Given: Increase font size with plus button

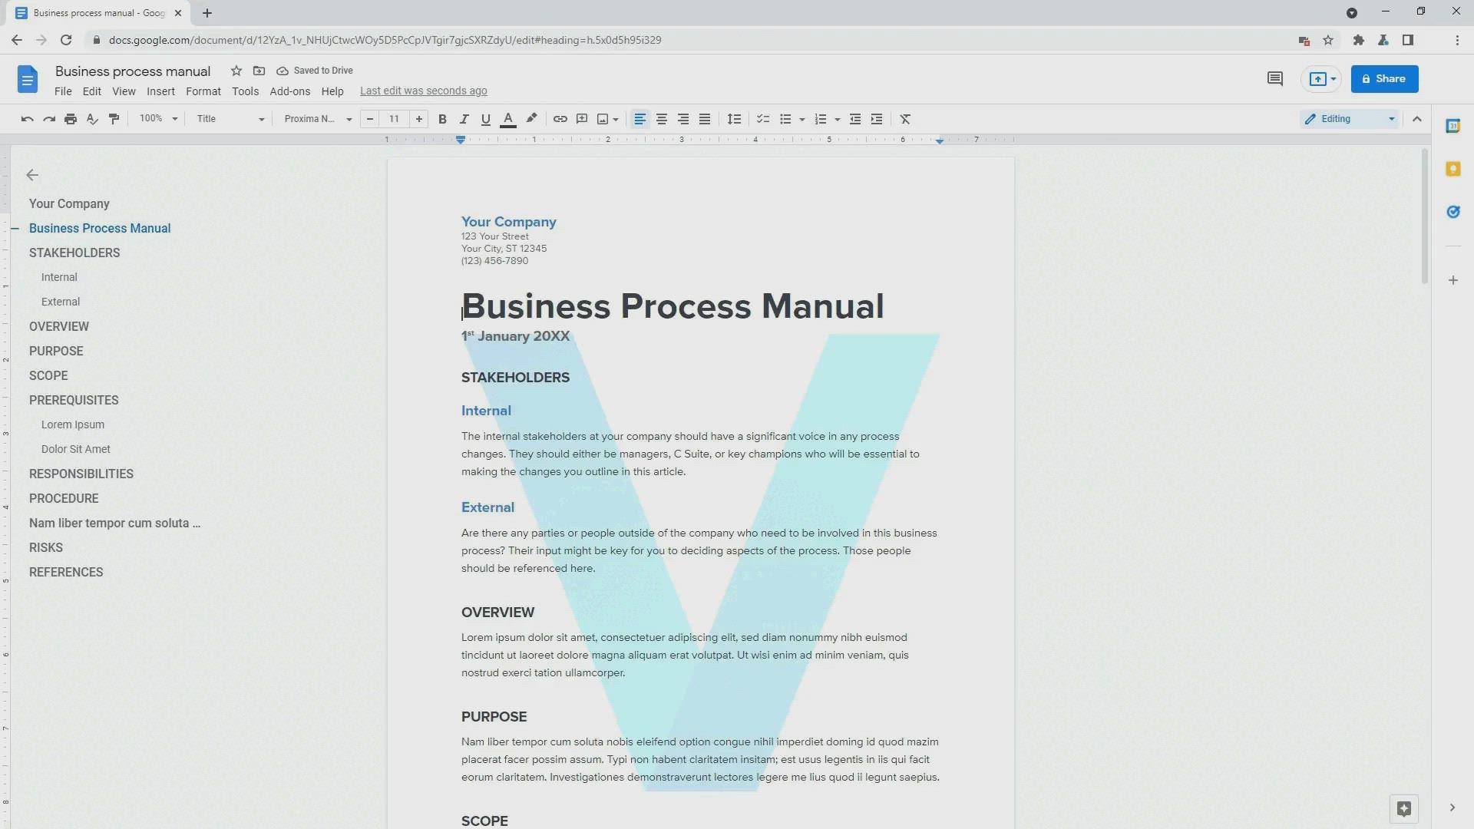Looking at the screenshot, I should 418,119.
